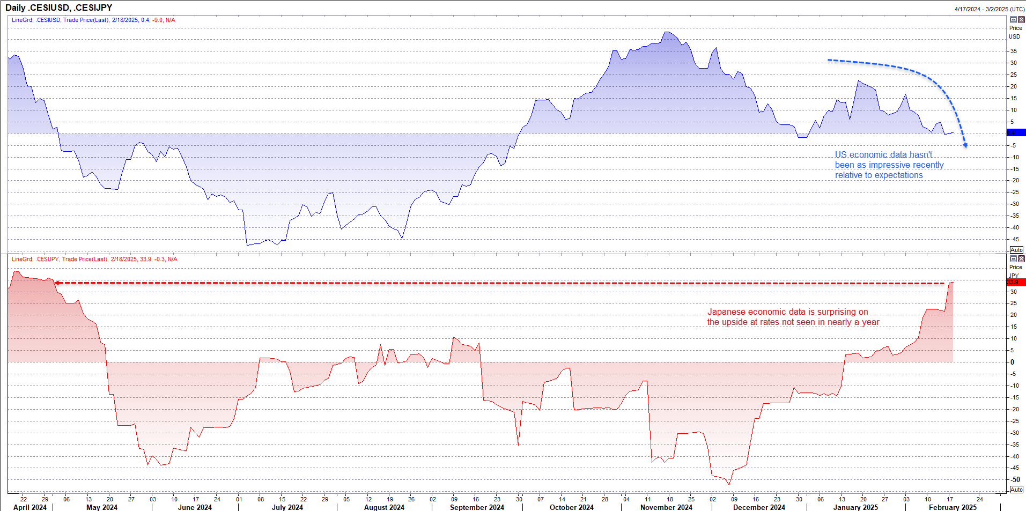Viewport: 1026px width, 511px height.
Task: Click November 2024 on the time axis
Action: coord(666,507)
